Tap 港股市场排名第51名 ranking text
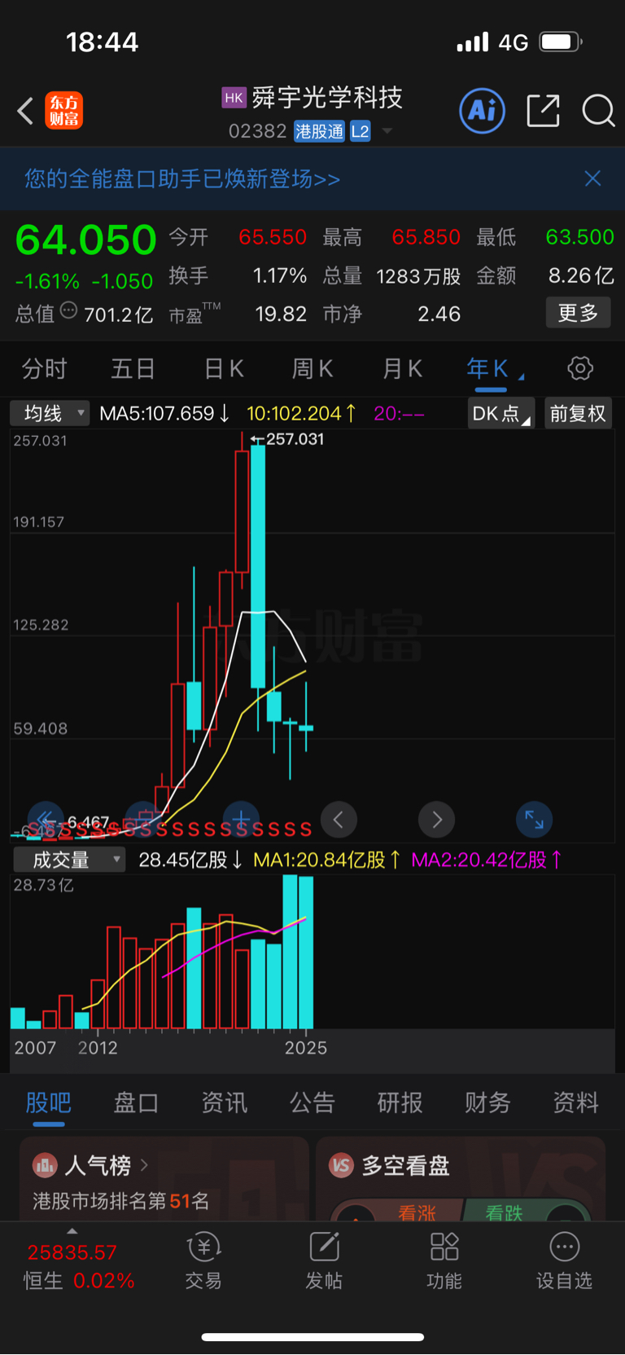625x1355 pixels. (x=121, y=1201)
